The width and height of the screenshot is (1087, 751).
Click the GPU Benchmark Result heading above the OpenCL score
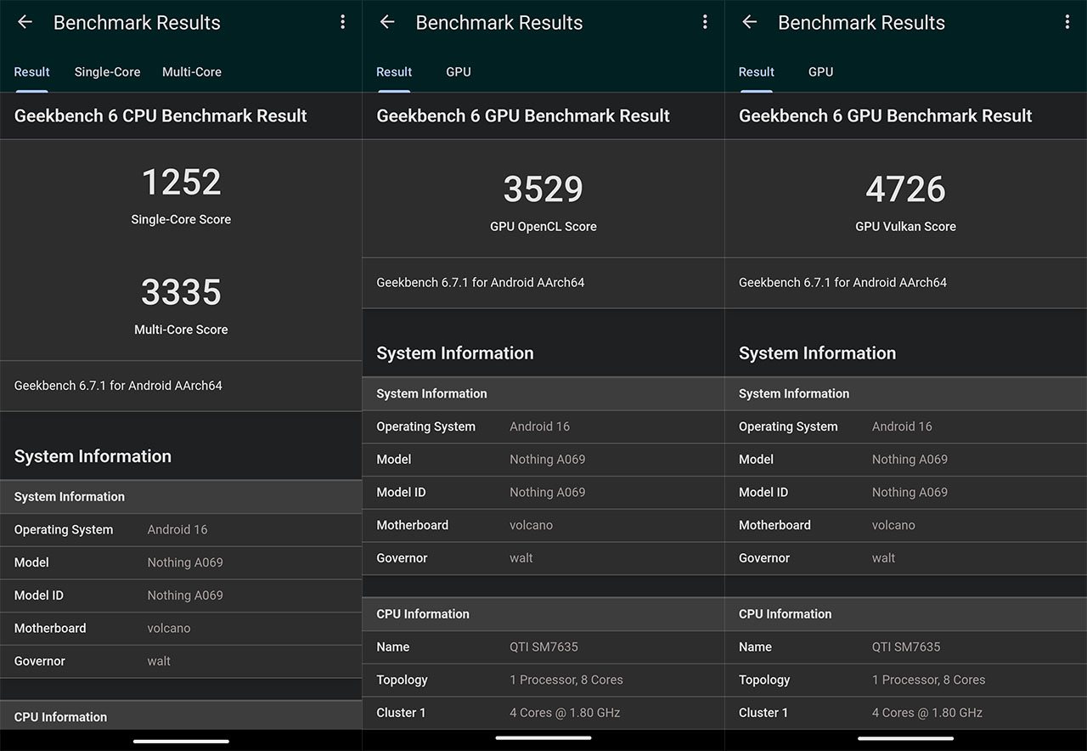coord(523,116)
